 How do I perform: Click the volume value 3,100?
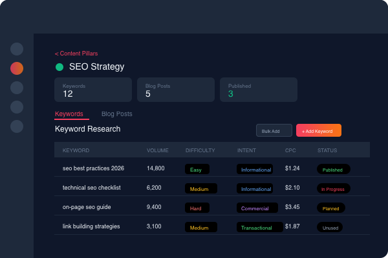pos(154,226)
